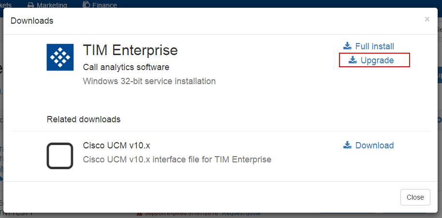Click the Downloads dialog title
The width and height of the screenshot is (442, 218).
click(x=32, y=21)
